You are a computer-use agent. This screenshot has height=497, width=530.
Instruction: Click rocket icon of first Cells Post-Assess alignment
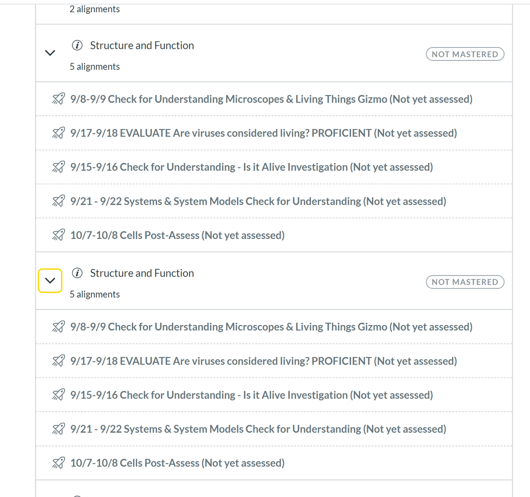point(58,235)
